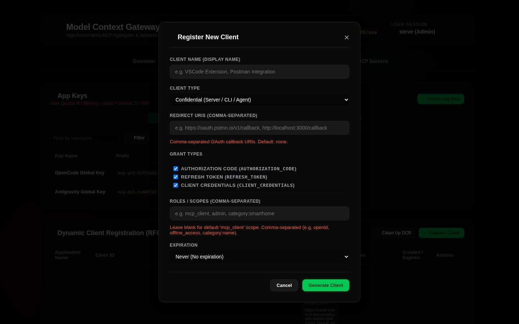Cancel the client registration
This screenshot has height=324, width=519.
click(284, 285)
